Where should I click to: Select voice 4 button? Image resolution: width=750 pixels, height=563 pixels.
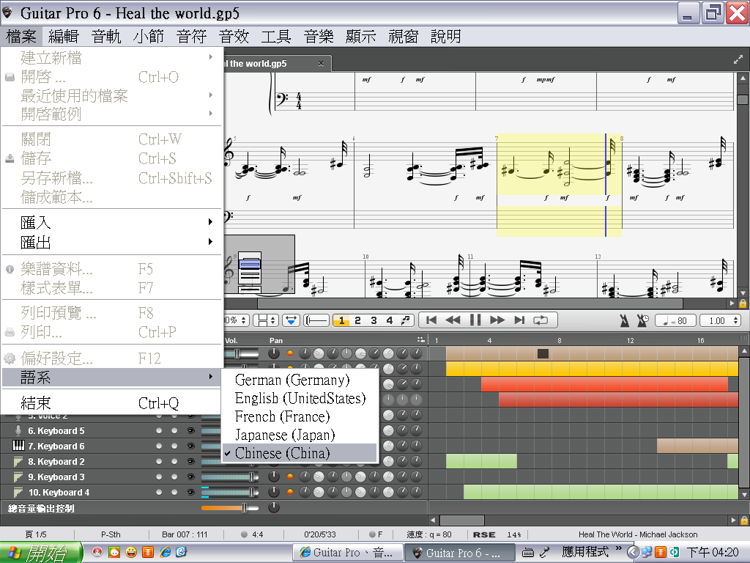pyautogui.click(x=390, y=320)
